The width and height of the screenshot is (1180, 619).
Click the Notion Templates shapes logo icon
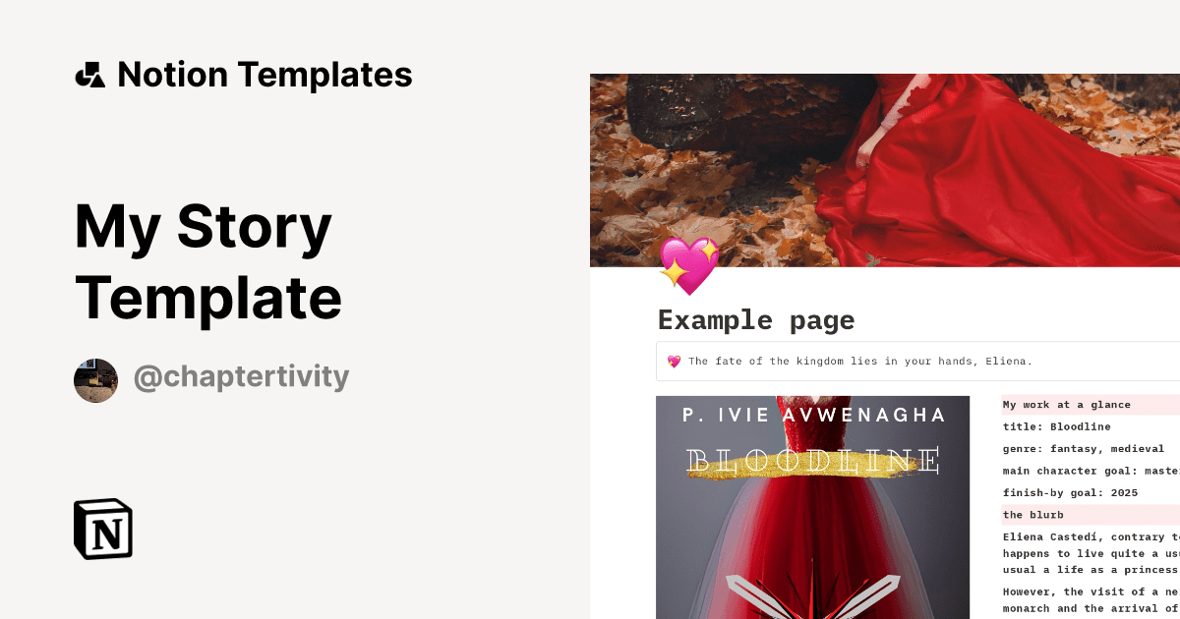(x=89, y=75)
